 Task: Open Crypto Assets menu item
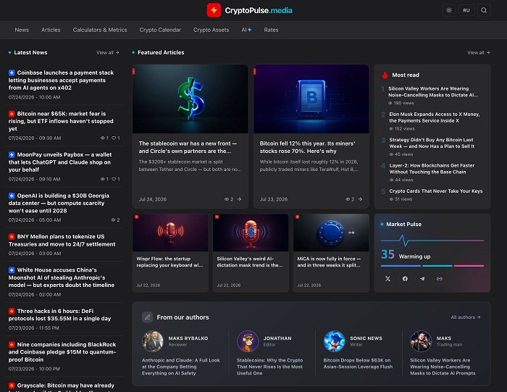pos(211,30)
